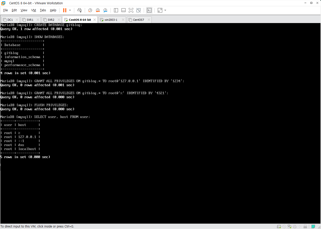Close the SVR1 tab
Viewport: 321px width, 229px height.
pyautogui.click(x=38, y=20)
